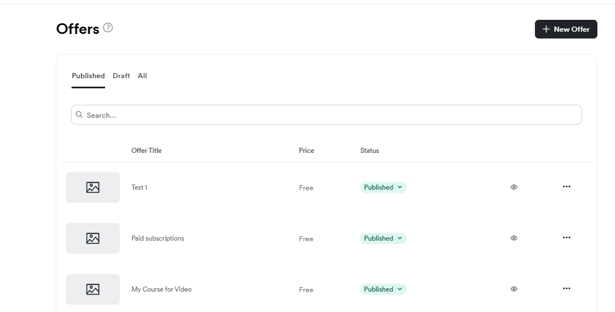Open the Paid subscriptions offer title

pos(158,238)
